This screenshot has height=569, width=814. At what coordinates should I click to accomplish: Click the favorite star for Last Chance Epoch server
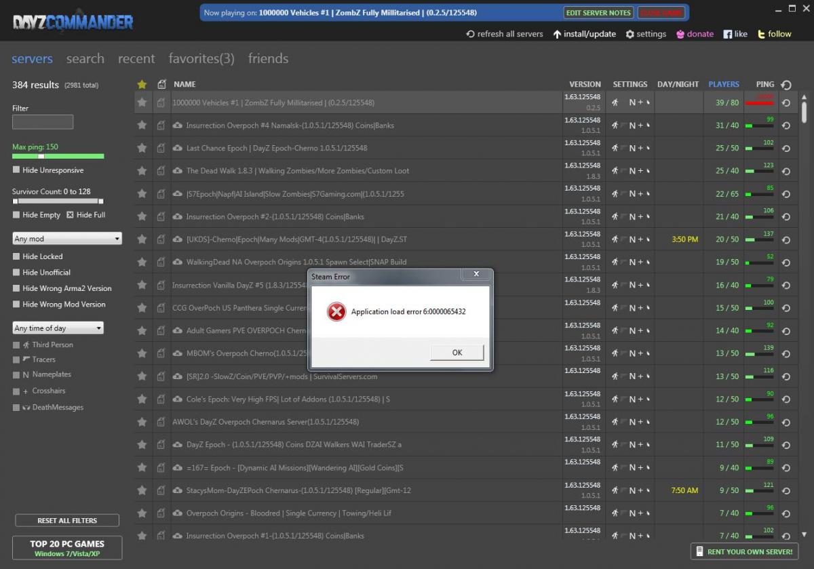tap(142, 148)
